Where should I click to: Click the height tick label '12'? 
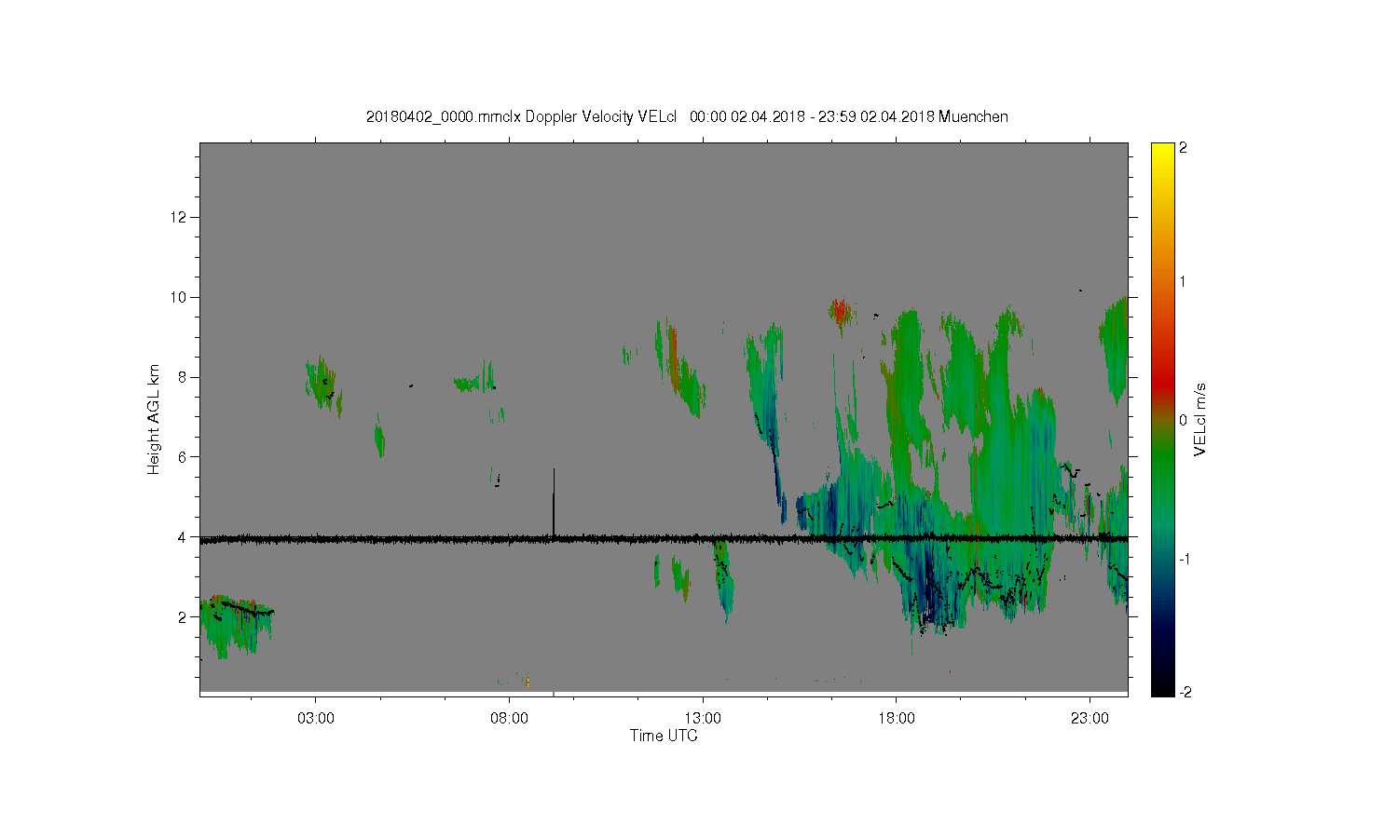point(180,217)
